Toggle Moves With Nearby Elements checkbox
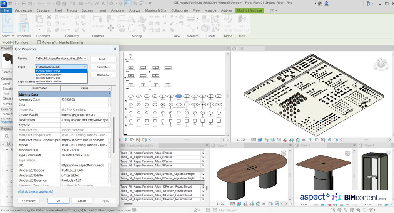Viewport: 394px width, 213px height. click(x=39, y=42)
